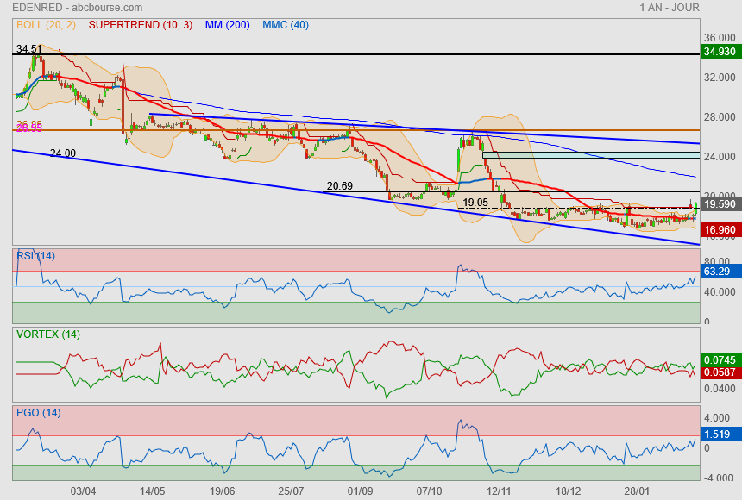The image size is (742, 500).
Task: Select the blue 63.29 RSI value tag
Action: click(x=717, y=272)
